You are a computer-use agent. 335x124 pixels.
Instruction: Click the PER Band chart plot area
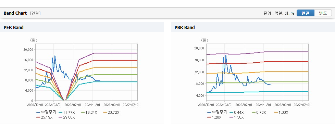tap(86, 72)
